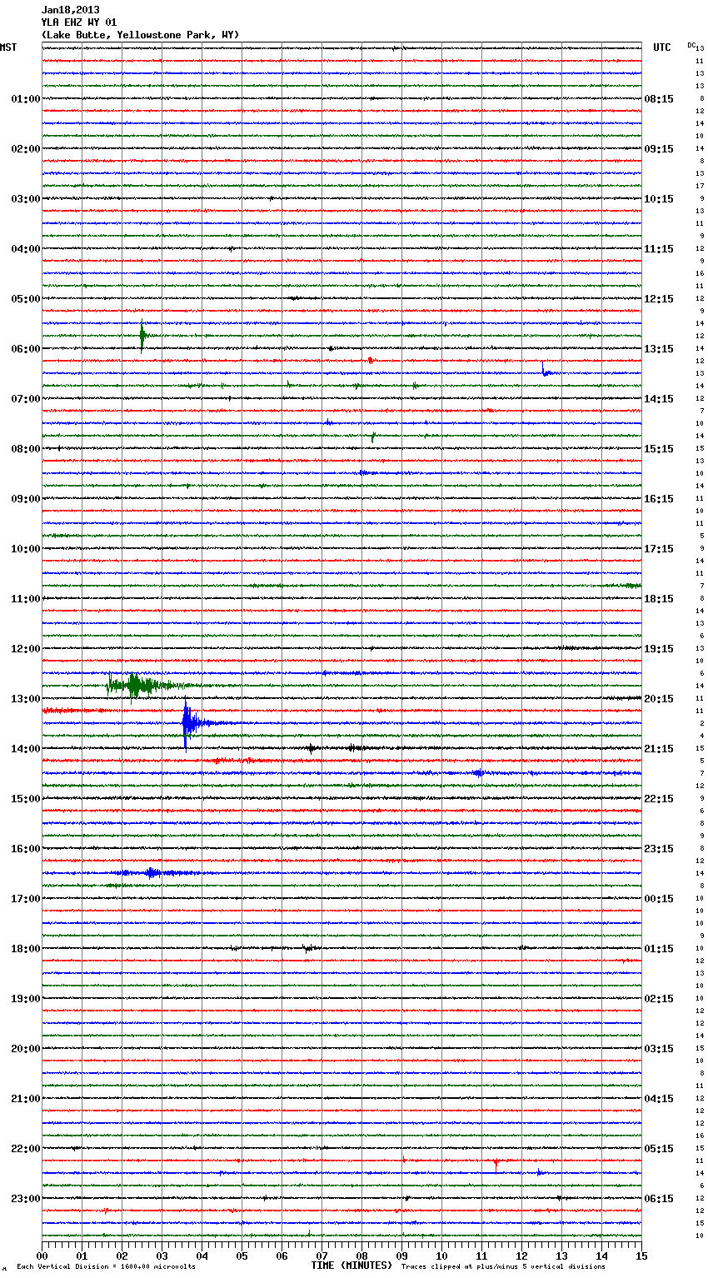The width and height of the screenshot is (708, 1278).
Task: Click the blue spike near minute 12.5 after 06:00
Action: pos(545,370)
